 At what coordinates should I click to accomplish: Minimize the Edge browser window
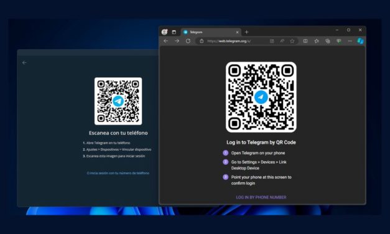tap(337, 30)
